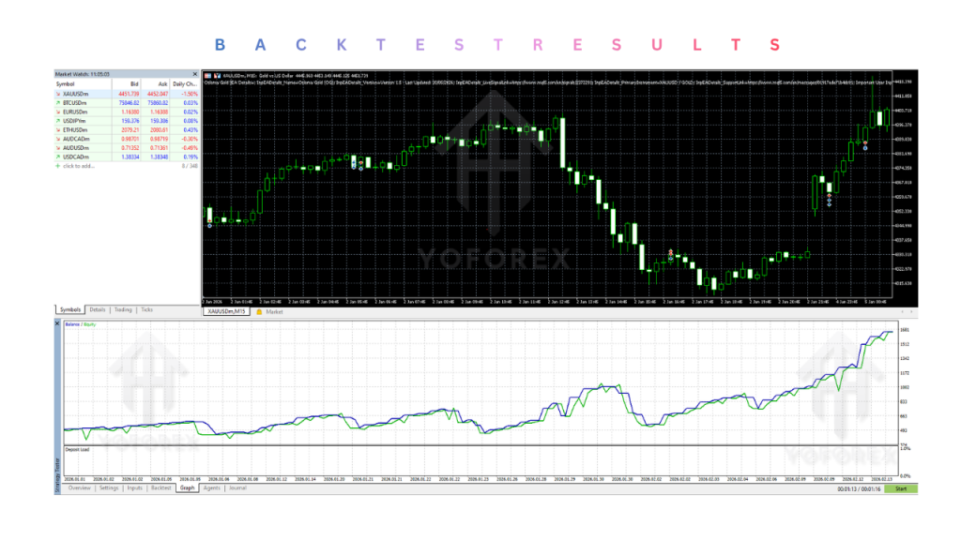The width and height of the screenshot is (961, 540).
Task: Click the AUDCADm down-arrow trend icon
Action: coord(58,139)
